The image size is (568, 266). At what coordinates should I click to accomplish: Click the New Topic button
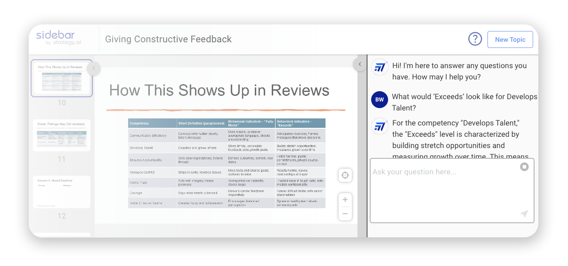(510, 39)
